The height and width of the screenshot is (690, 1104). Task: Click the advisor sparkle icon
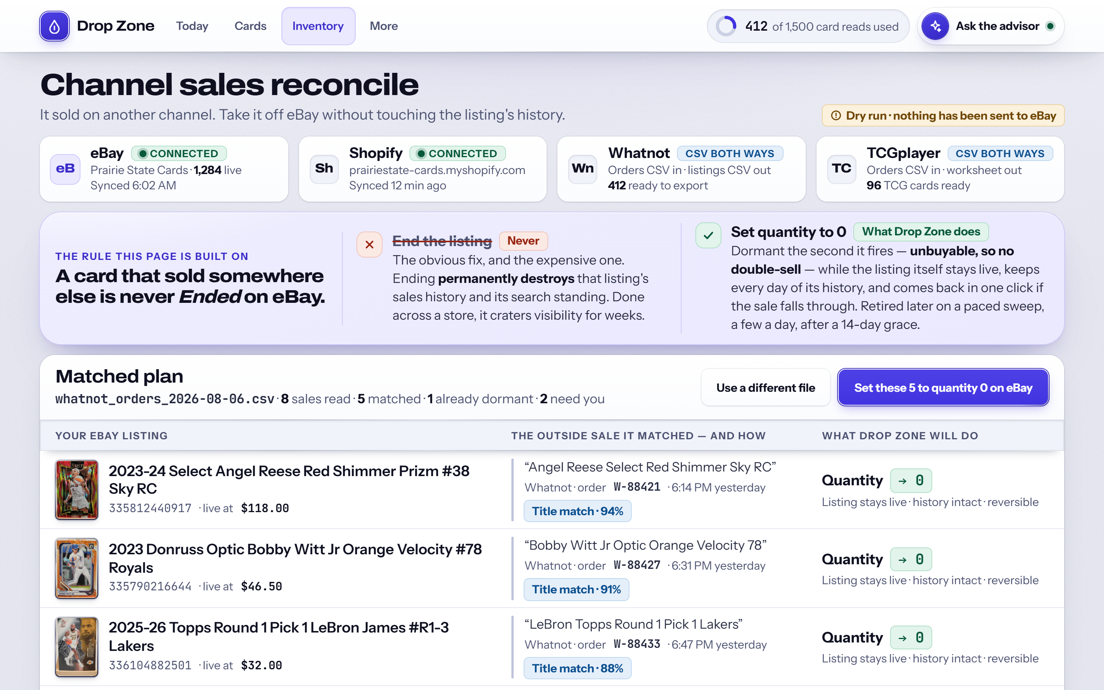coord(935,26)
